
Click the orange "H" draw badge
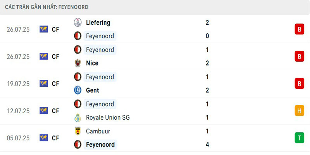(x=299, y=110)
